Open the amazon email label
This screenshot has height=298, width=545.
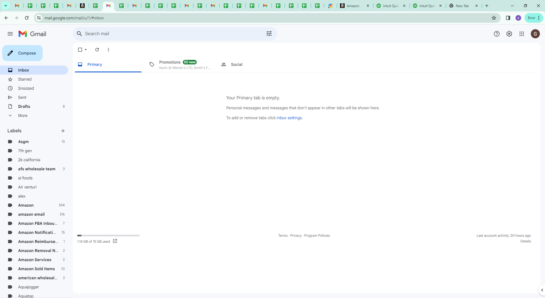tap(34, 214)
